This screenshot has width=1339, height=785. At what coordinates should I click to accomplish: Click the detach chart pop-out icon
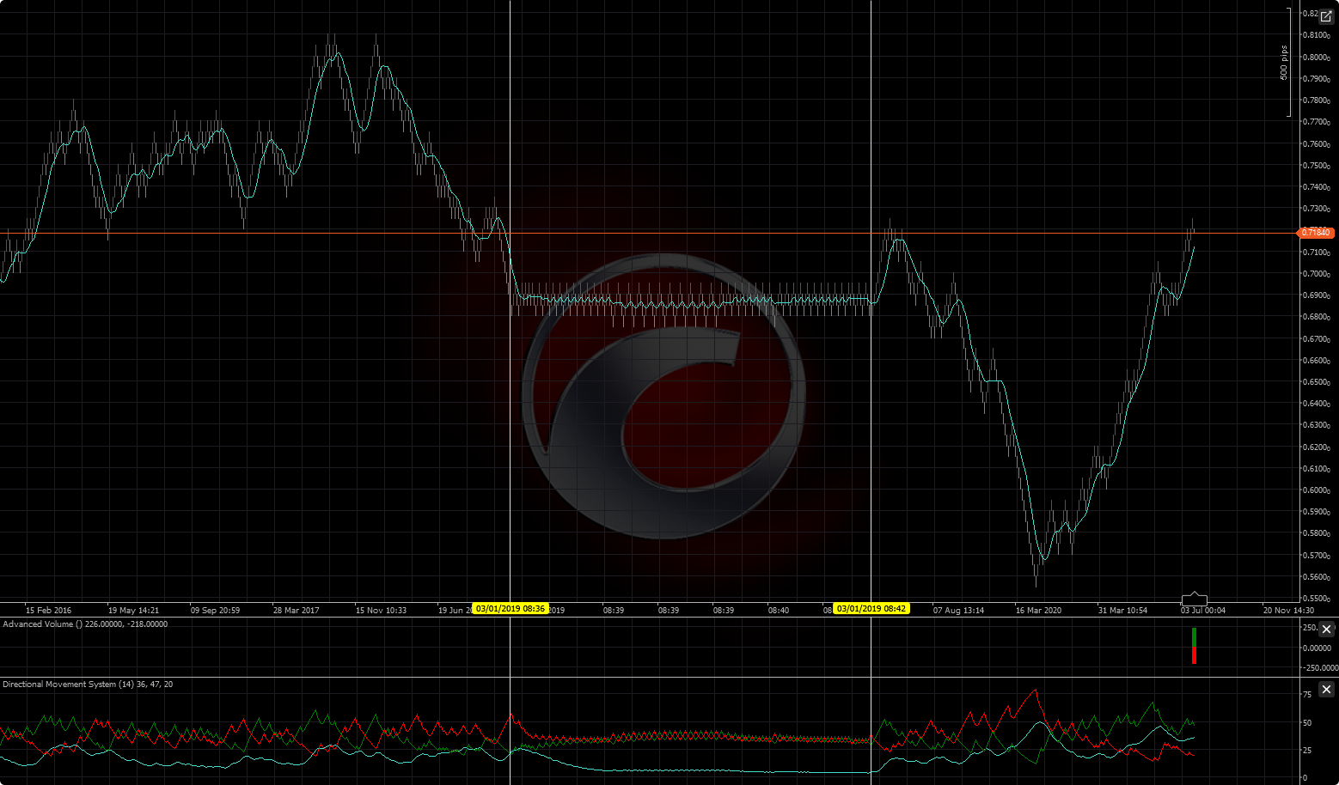[x=1326, y=16]
